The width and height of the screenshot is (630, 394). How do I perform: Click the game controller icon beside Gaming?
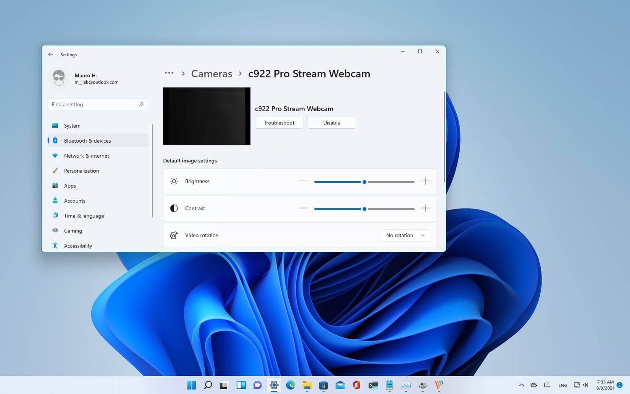coord(55,230)
